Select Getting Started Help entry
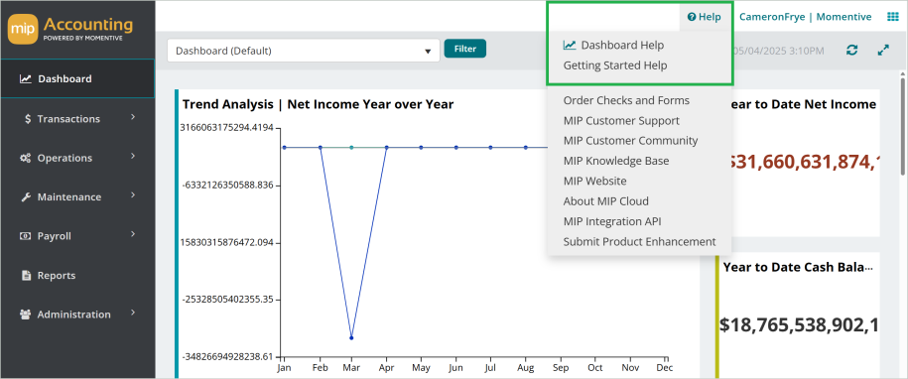908x379 pixels. coord(615,65)
